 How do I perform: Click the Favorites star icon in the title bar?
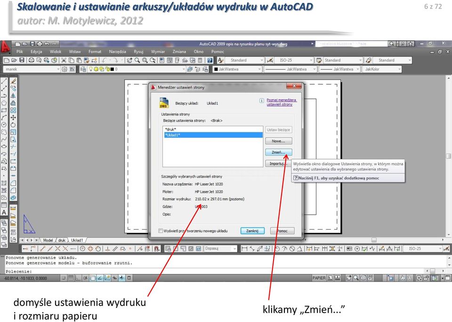point(411,44)
